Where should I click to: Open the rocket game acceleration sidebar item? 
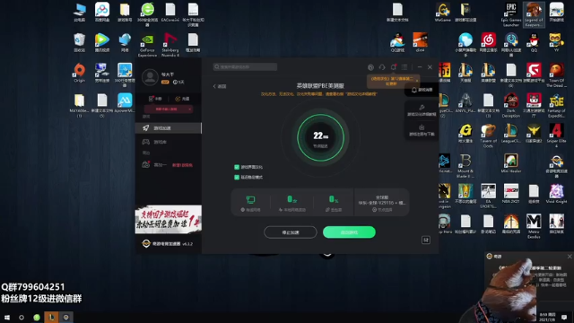click(168, 127)
